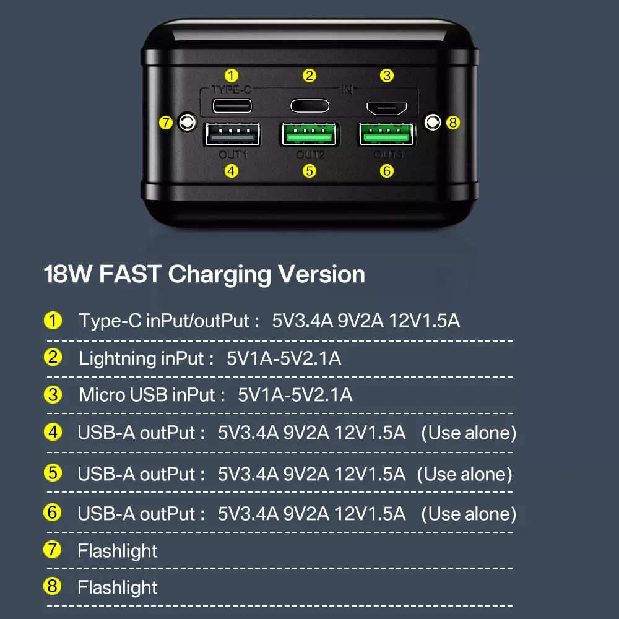619x619 pixels.
Task: Click the 18W FAST Charging Version heading
Action: coord(204,274)
